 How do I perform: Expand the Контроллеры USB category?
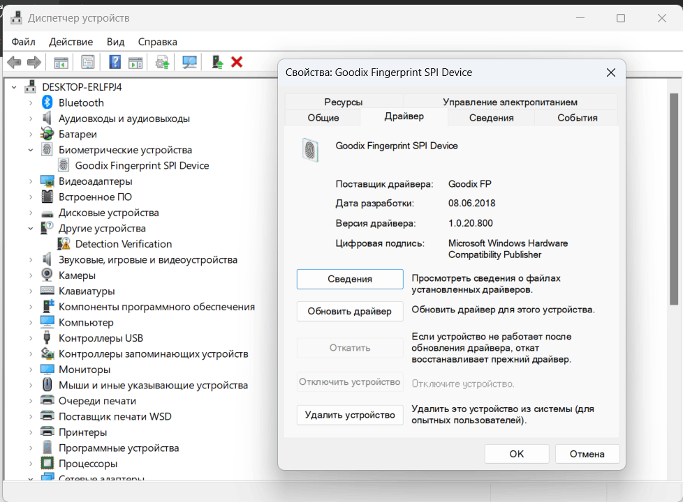pos(31,338)
